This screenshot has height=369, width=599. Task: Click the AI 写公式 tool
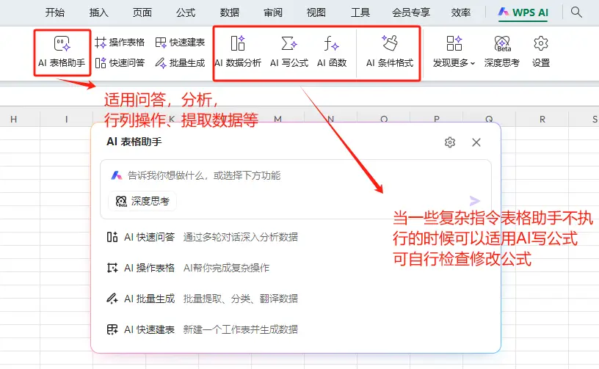pyautogui.click(x=289, y=53)
